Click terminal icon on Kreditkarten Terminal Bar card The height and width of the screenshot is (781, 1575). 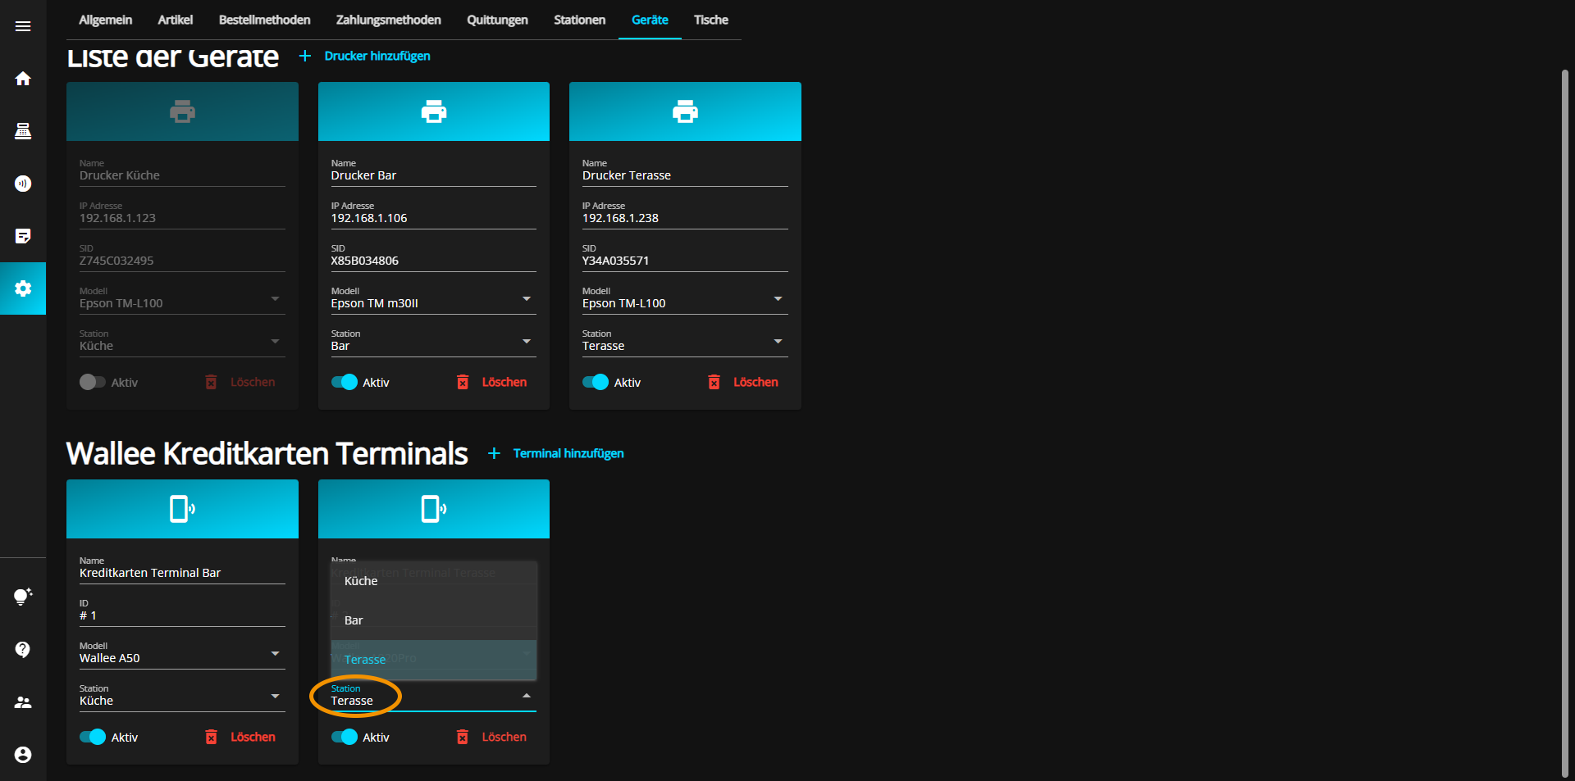182,509
